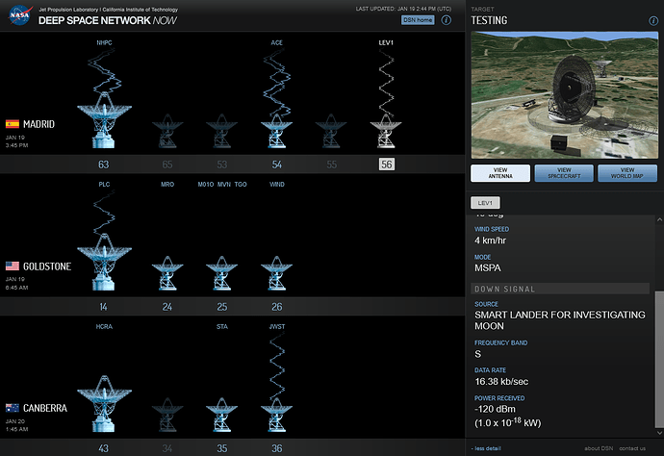Open the contact us link

tap(632, 448)
